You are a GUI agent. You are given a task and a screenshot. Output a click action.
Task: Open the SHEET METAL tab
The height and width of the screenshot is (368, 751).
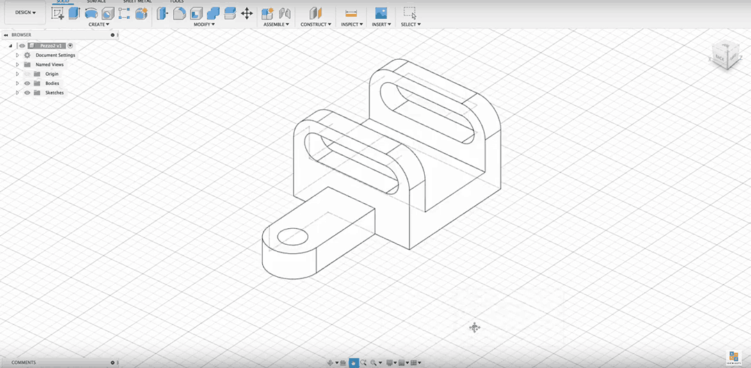pyautogui.click(x=137, y=1)
